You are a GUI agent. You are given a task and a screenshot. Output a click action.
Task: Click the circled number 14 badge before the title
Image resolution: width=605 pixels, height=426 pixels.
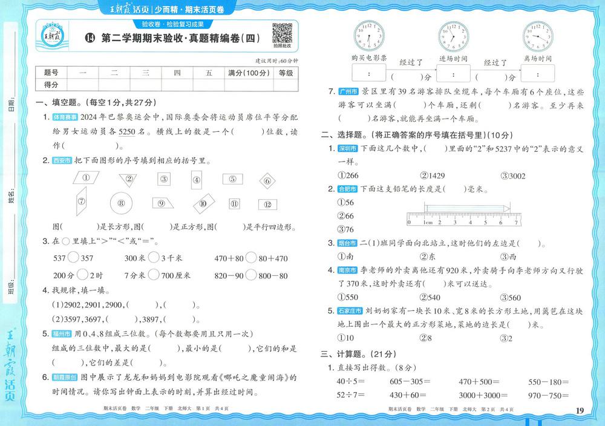(90, 38)
